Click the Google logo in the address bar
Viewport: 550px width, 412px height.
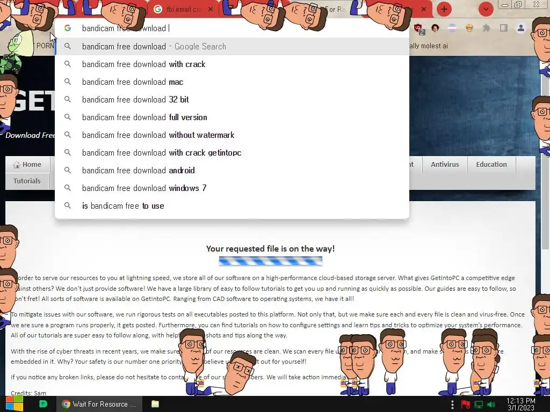tap(68, 28)
